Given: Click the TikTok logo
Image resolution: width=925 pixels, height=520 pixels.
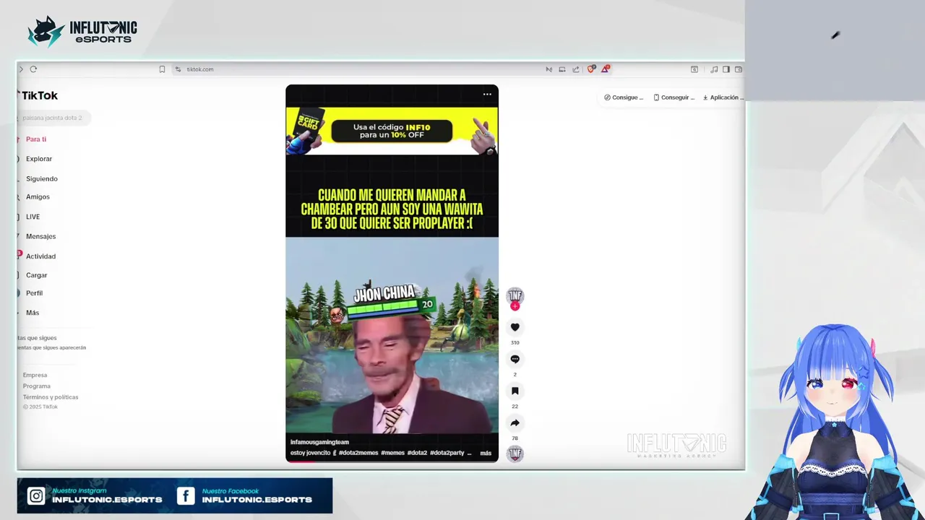Looking at the screenshot, I should (38, 95).
